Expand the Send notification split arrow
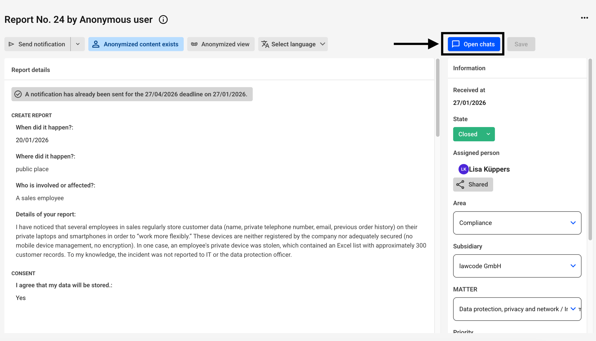Viewport: 596px width, 341px height. pyautogui.click(x=78, y=44)
